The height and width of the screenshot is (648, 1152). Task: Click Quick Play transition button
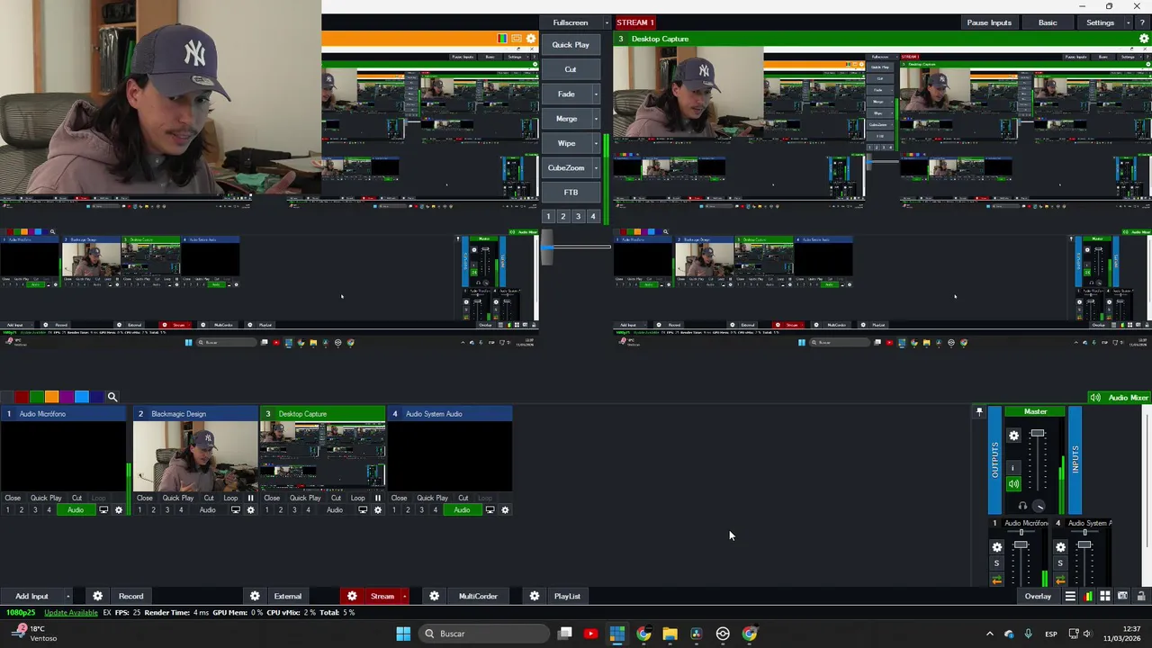point(571,45)
